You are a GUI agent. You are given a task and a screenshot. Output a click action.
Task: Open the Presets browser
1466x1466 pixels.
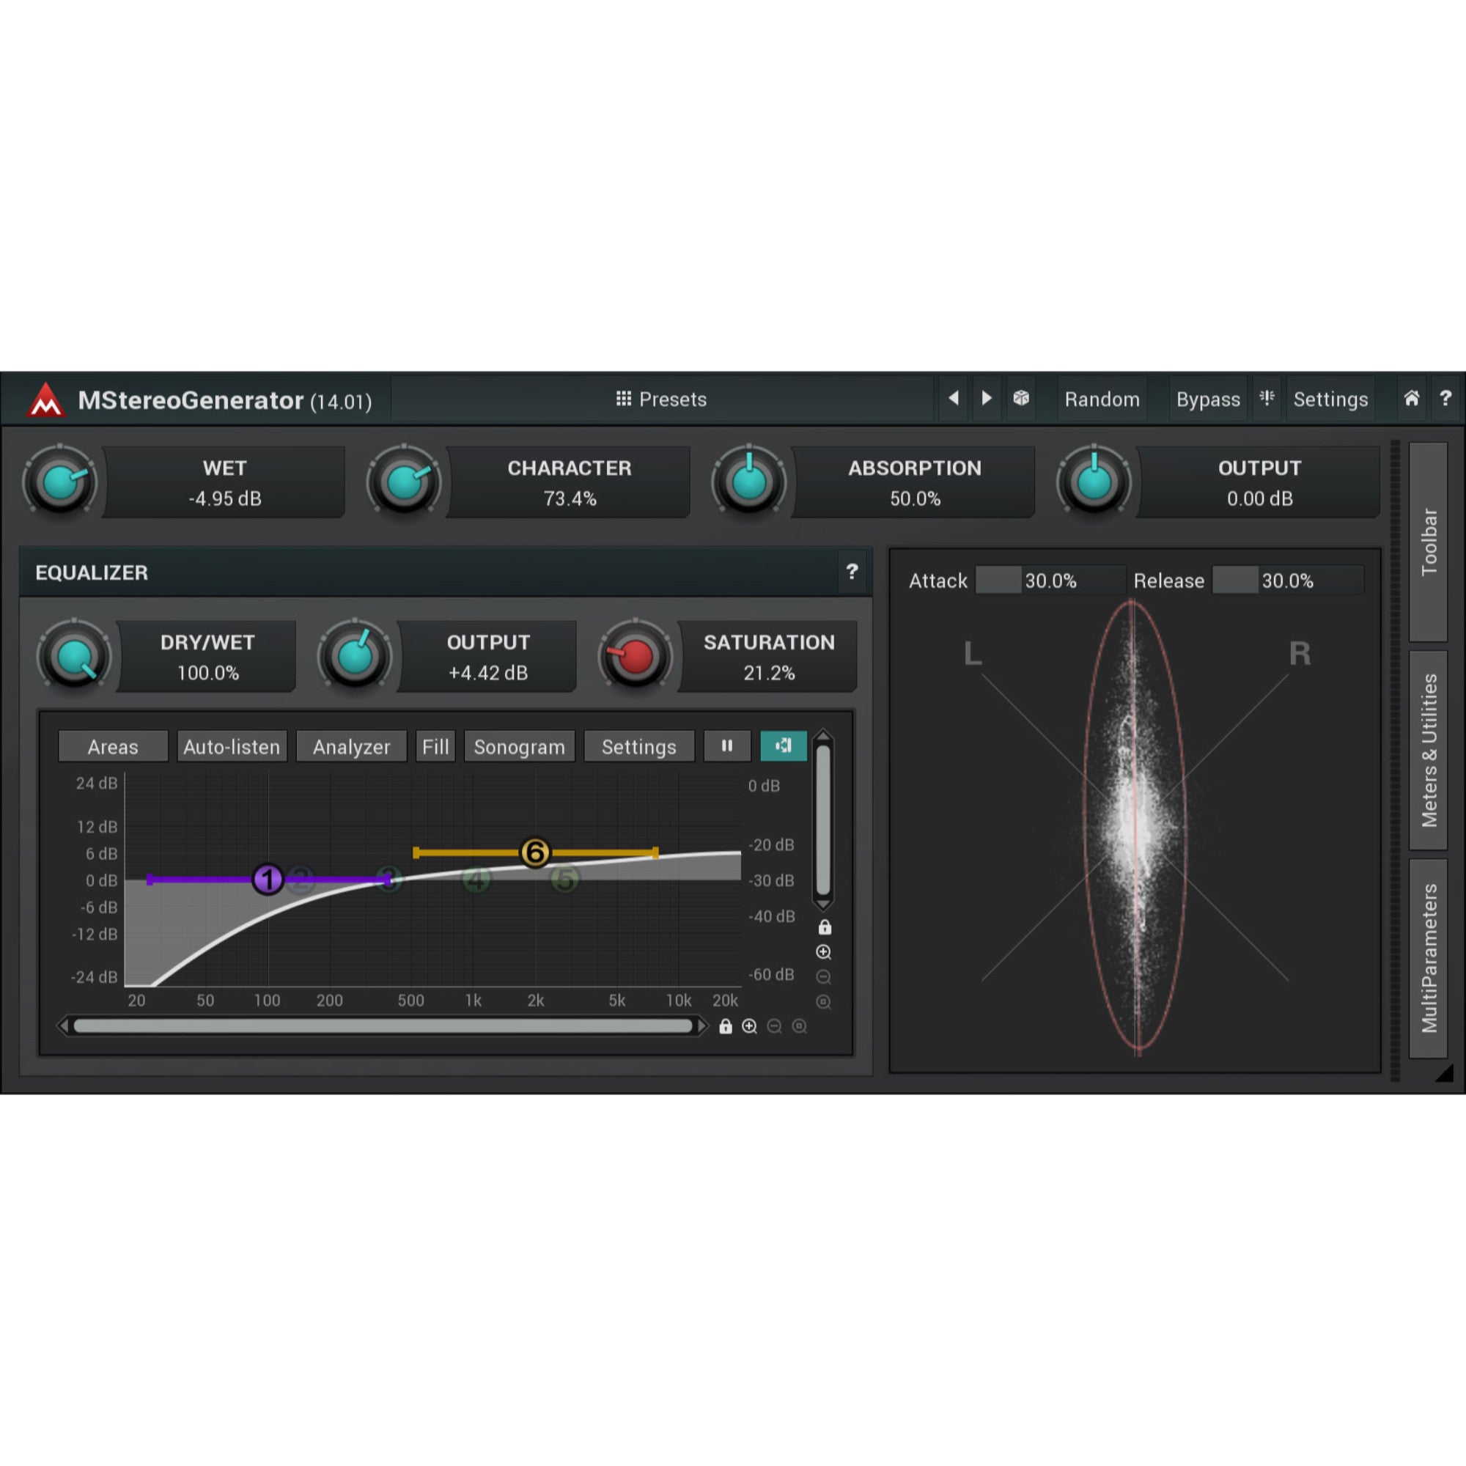(662, 398)
